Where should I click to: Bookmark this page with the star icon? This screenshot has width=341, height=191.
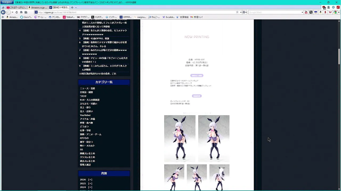coord(237,12)
